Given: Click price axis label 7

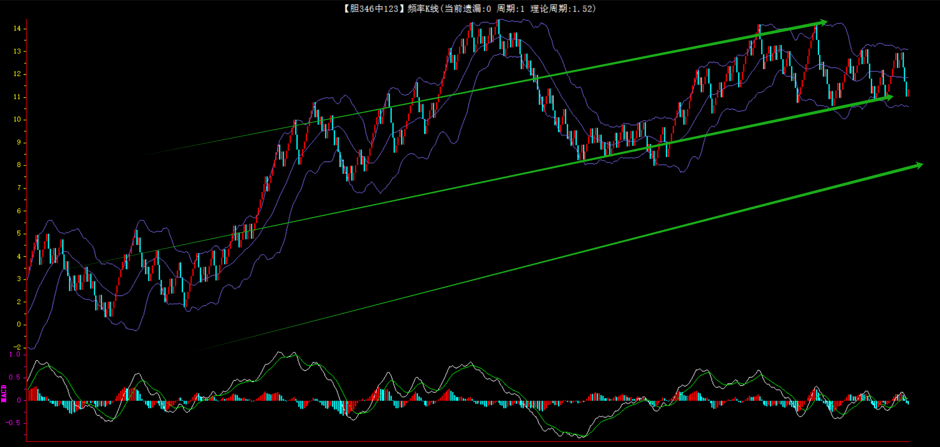Looking at the screenshot, I should click(19, 188).
